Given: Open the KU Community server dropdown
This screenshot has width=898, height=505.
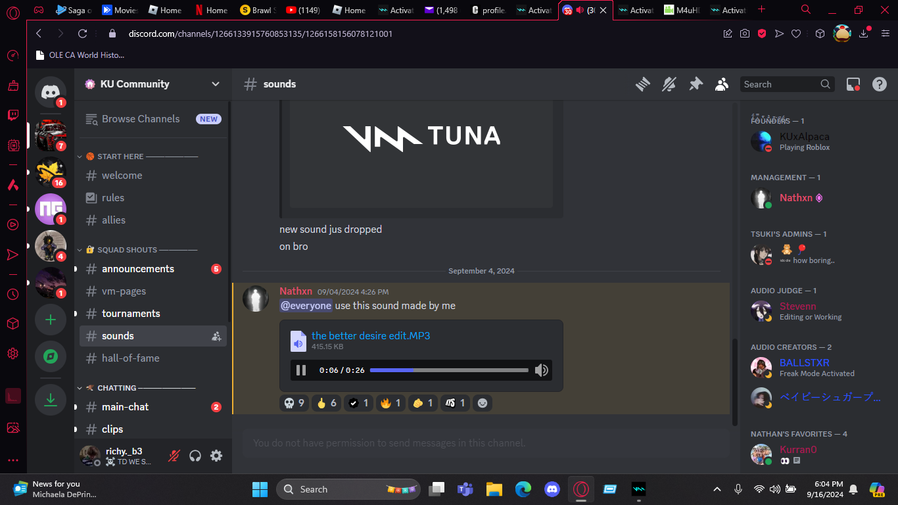Looking at the screenshot, I should click(x=153, y=84).
